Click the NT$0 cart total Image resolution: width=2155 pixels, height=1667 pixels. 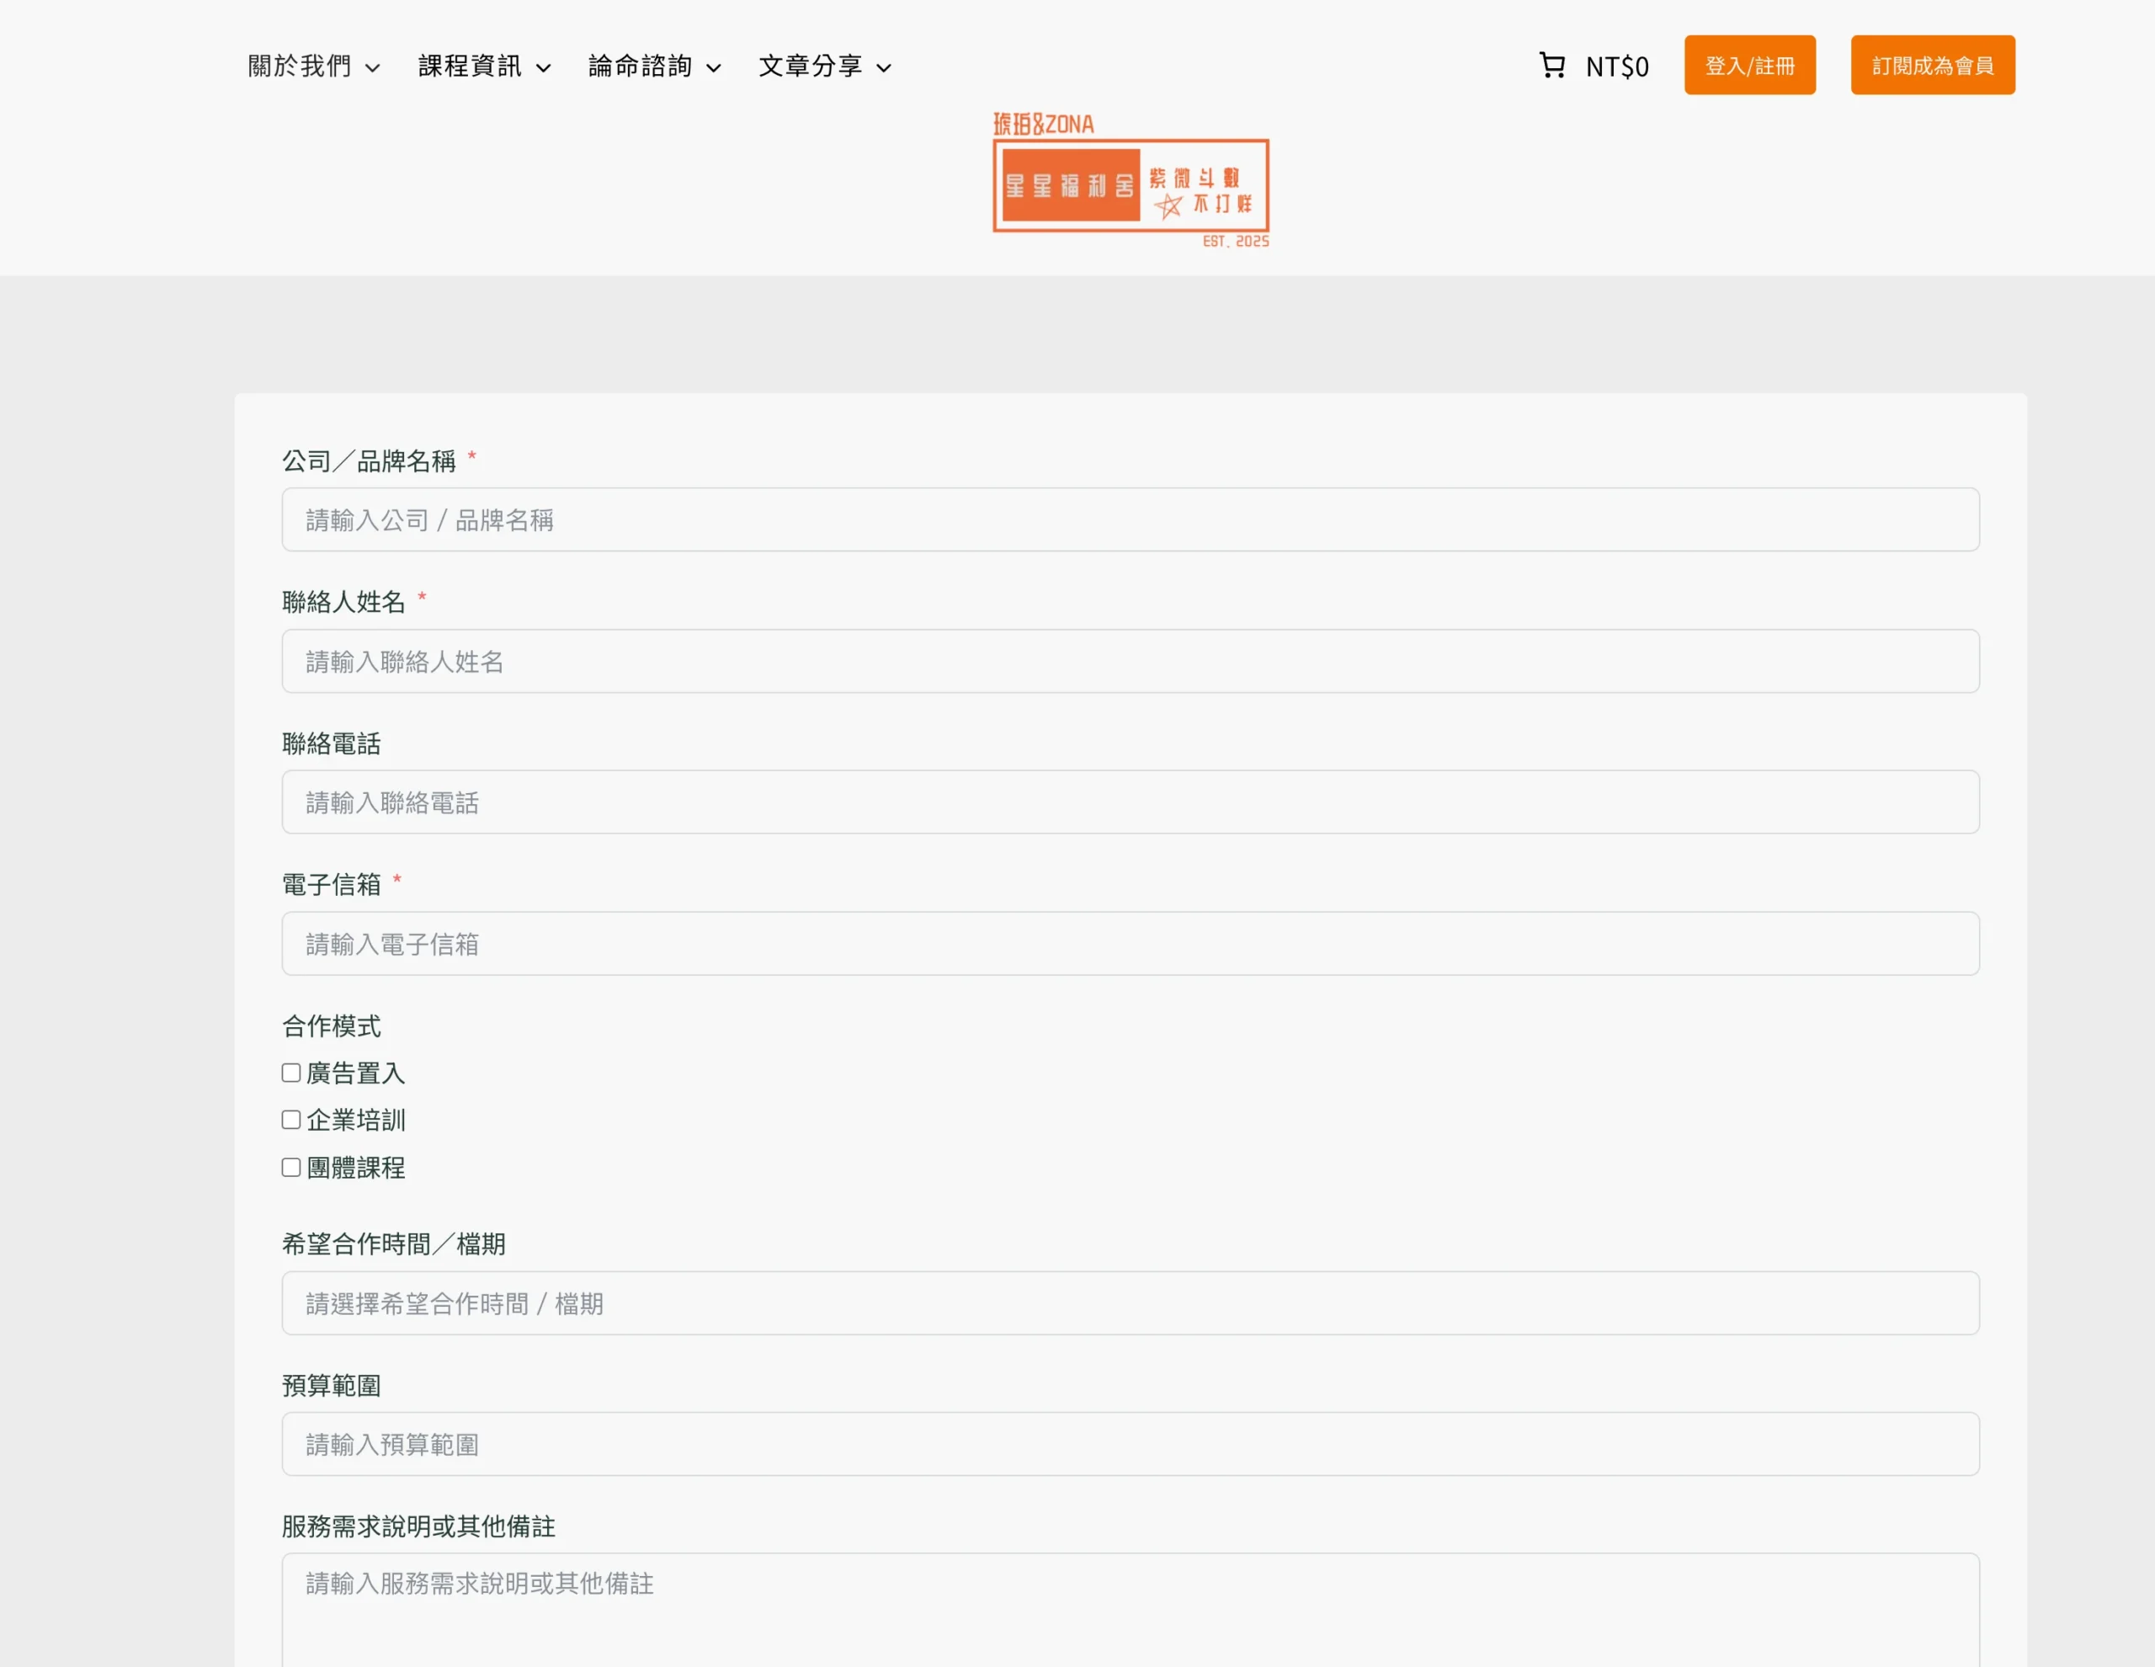point(1617,67)
